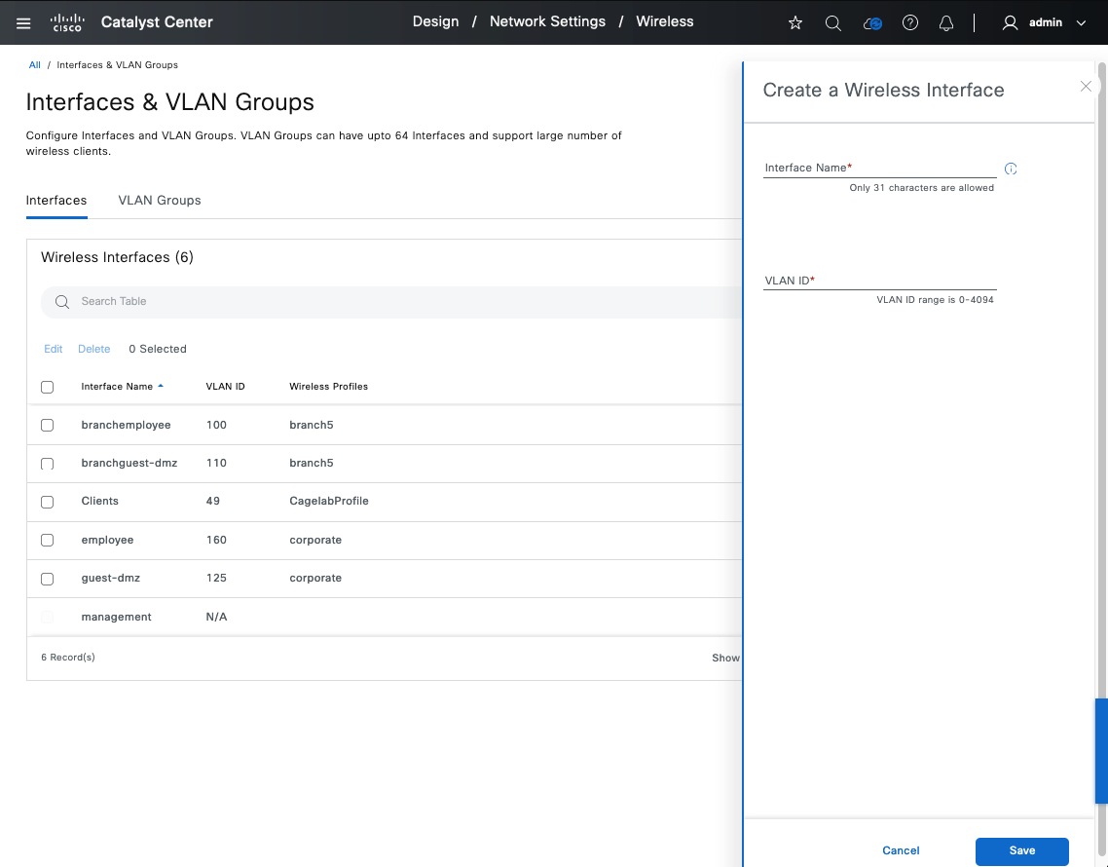Screen dimensions: 1108x867
Task: Click the CagelabProfile wireless profile cell
Action: [x=329, y=501]
